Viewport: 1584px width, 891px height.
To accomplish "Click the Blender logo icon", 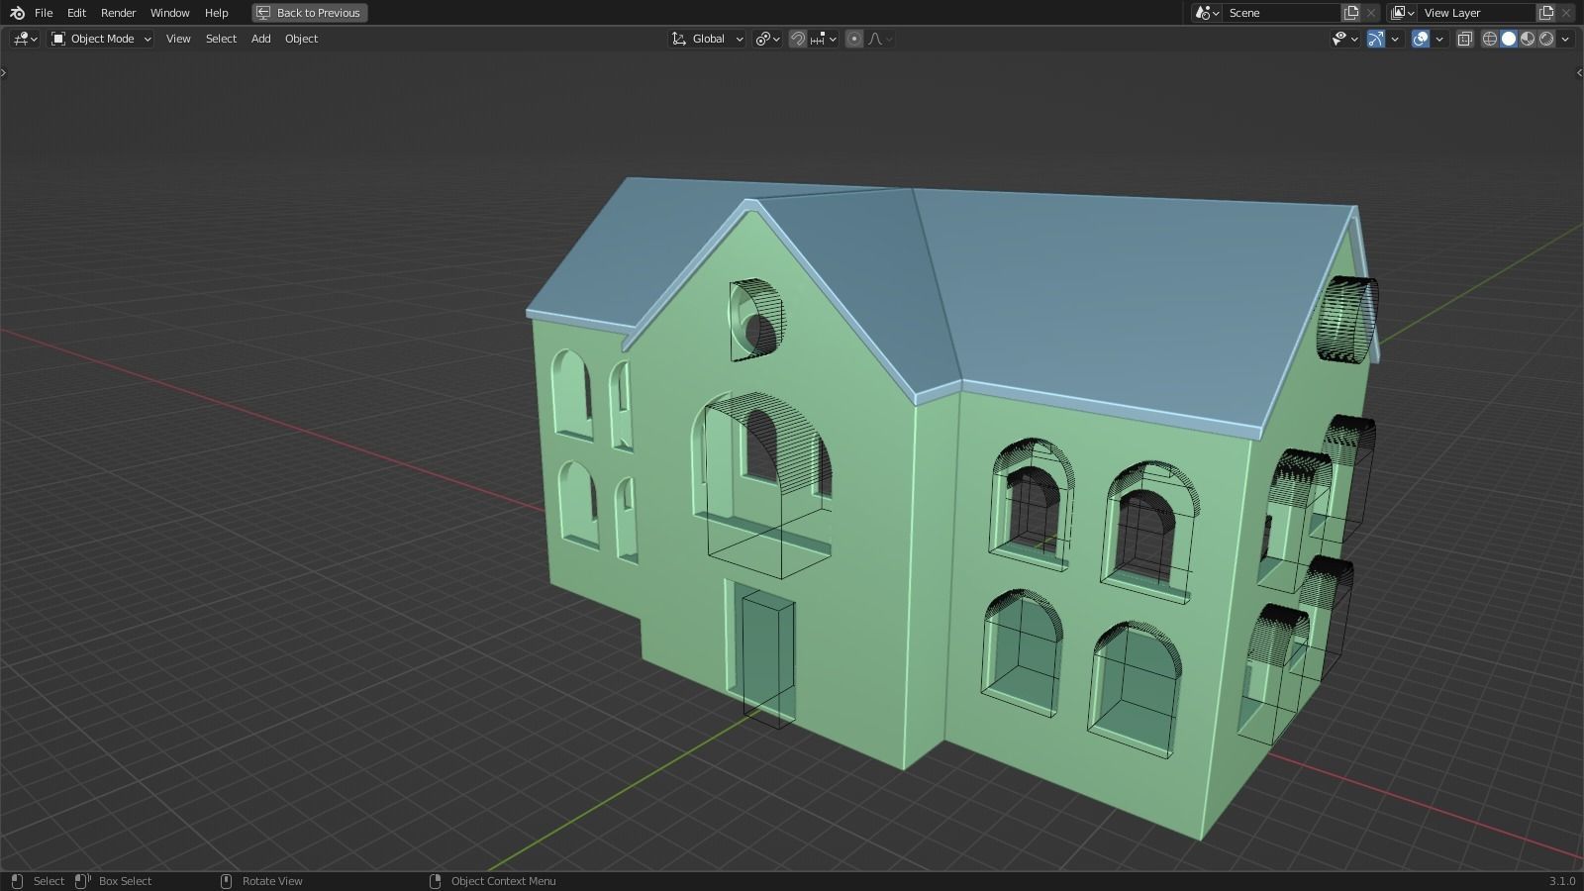I will click(x=17, y=13).
